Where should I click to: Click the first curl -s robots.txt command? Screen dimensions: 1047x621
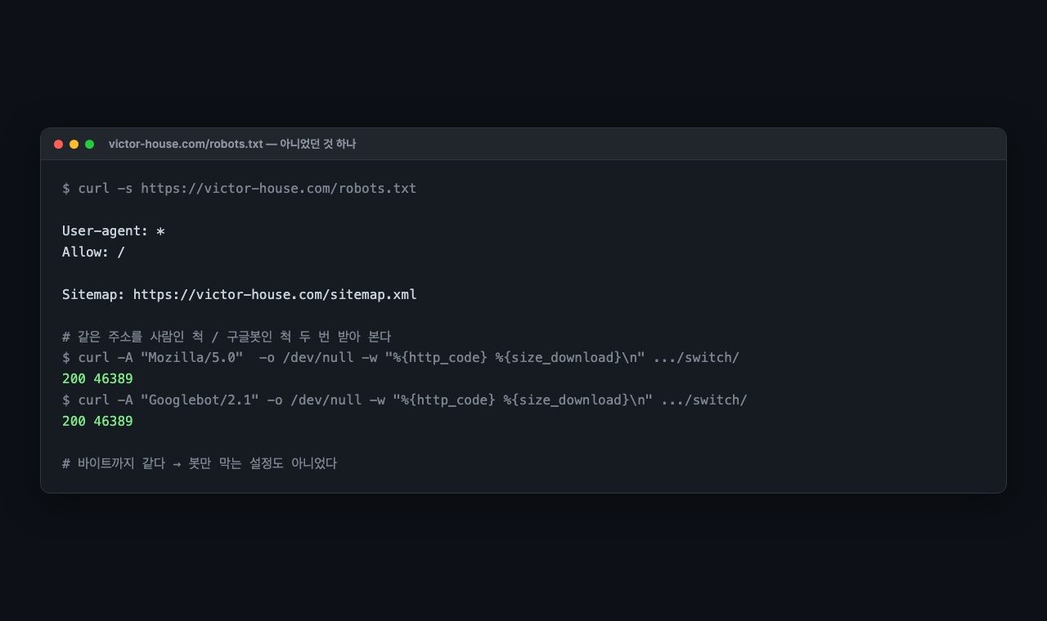coord(239,189)
